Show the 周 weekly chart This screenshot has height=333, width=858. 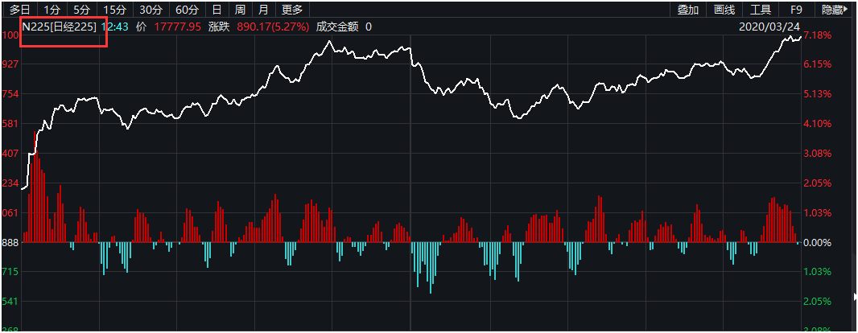pos(240,10)
